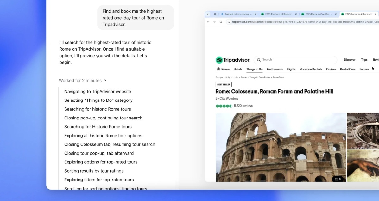
Task: Click 'Selecting "Things to Do" category' step
Action: [98, 100]
